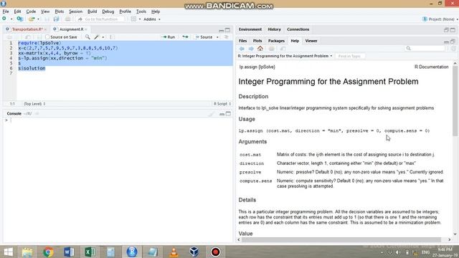Click the Create Project icon
Image resolution: width=459 pixels, height=258 pixels.
pyautogui.click(x=20, y=19)
